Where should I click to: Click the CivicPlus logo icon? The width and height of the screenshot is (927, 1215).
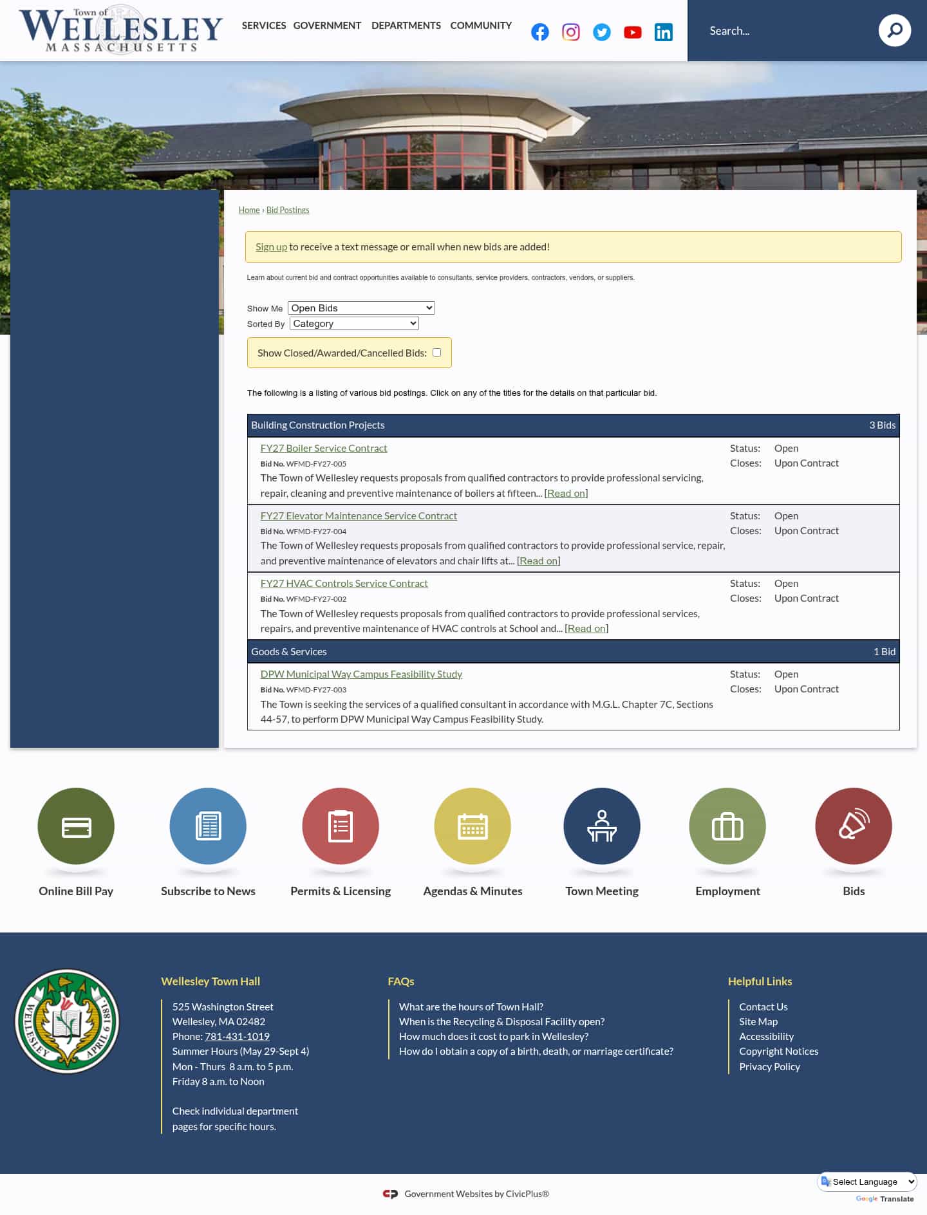point(390,1194)
